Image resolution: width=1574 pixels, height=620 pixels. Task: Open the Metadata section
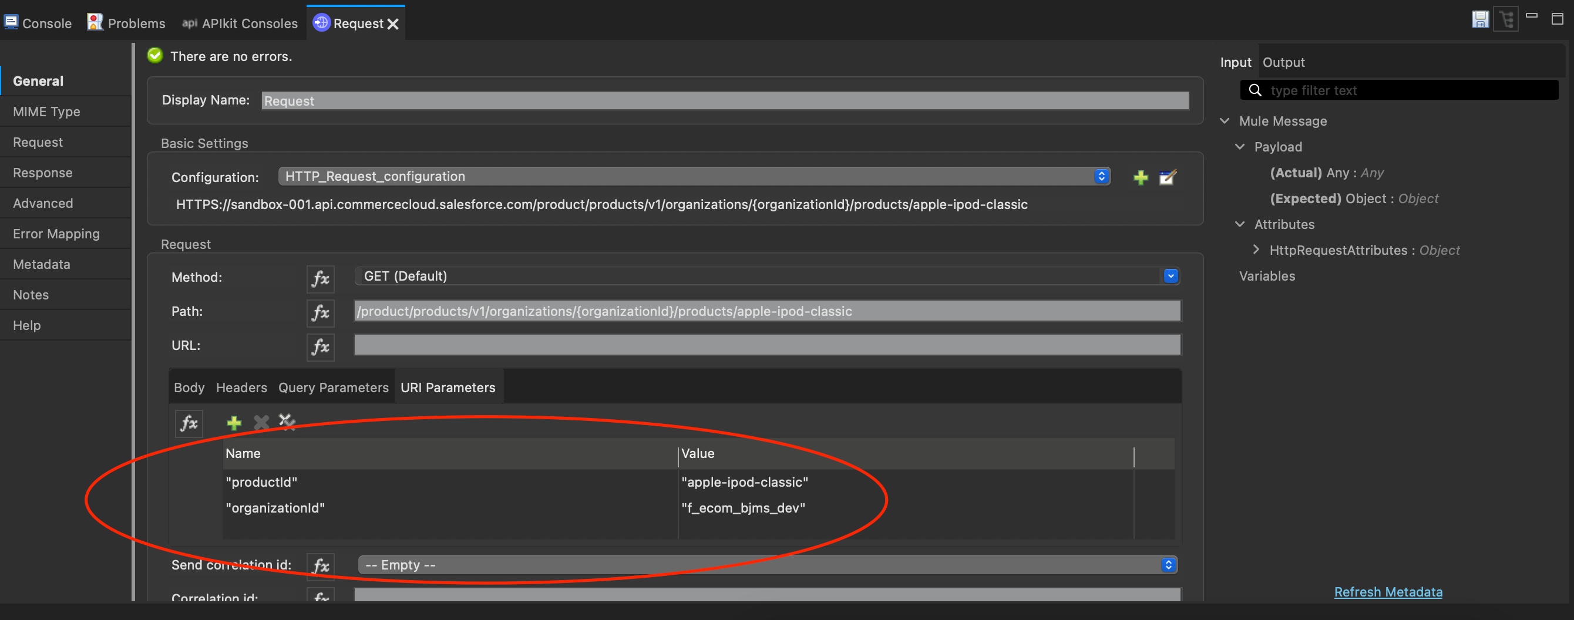(66, 264)
